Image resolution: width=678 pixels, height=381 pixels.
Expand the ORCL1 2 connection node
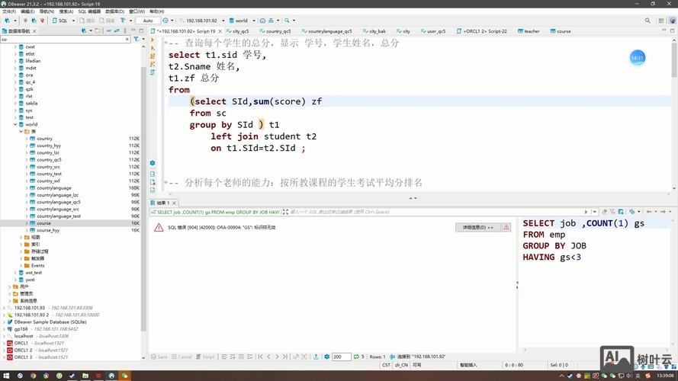click(x=4, y=350)
